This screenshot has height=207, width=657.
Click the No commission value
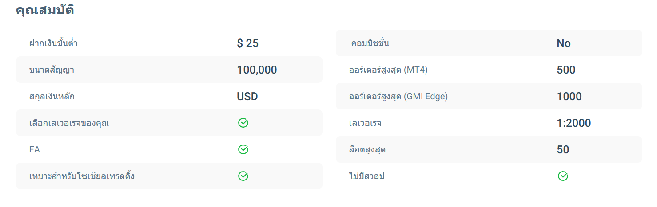point(563,43)
